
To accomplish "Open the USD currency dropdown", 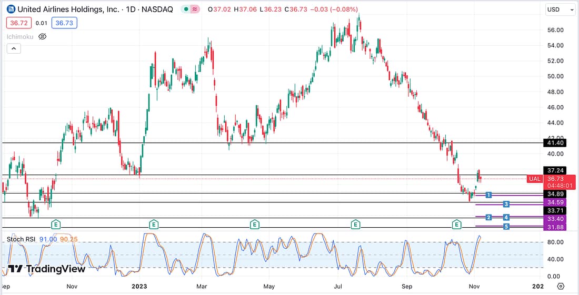I will click(560, 9).
